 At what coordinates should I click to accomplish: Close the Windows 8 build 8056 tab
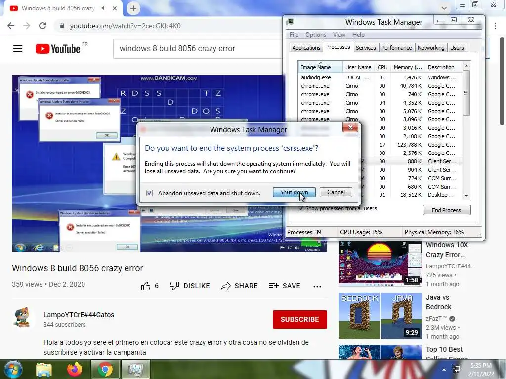coord(115,8)
